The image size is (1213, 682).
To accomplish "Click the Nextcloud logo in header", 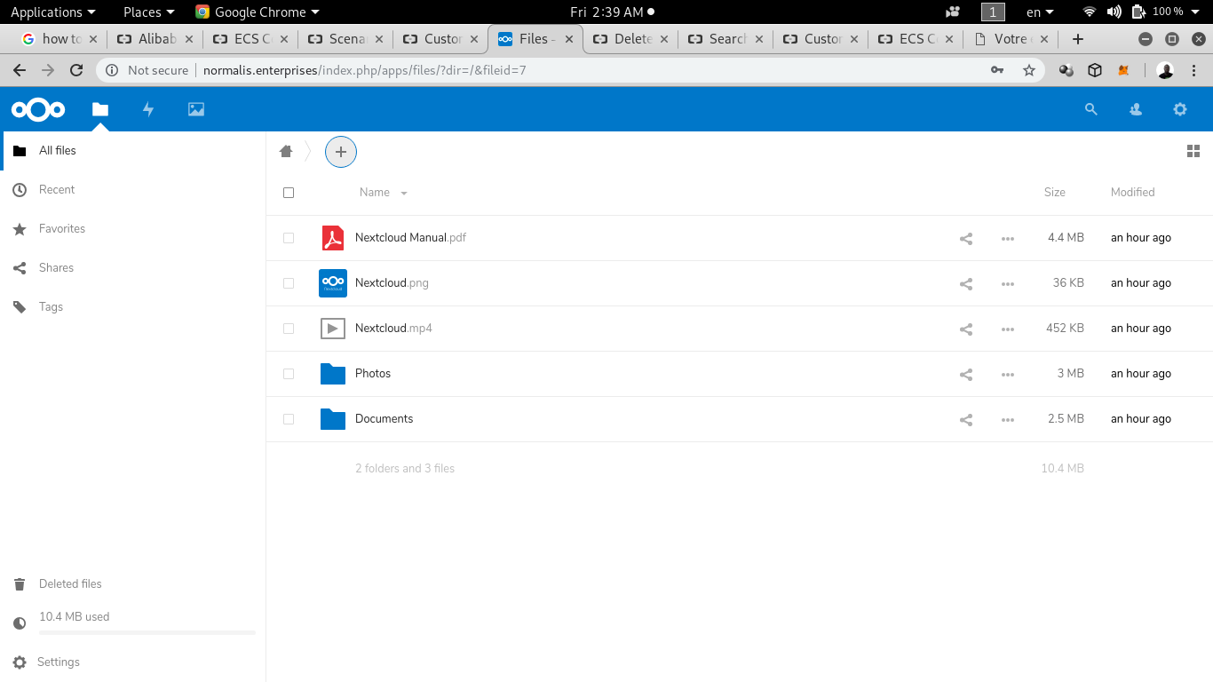I will 38,109.
